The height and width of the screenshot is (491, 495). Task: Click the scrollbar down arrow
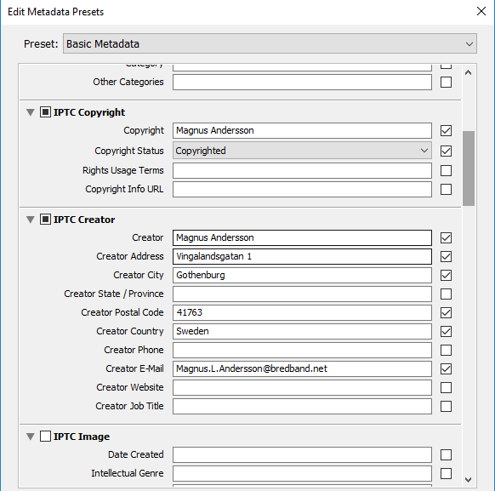pyautogui.click(x=468, y=480)
